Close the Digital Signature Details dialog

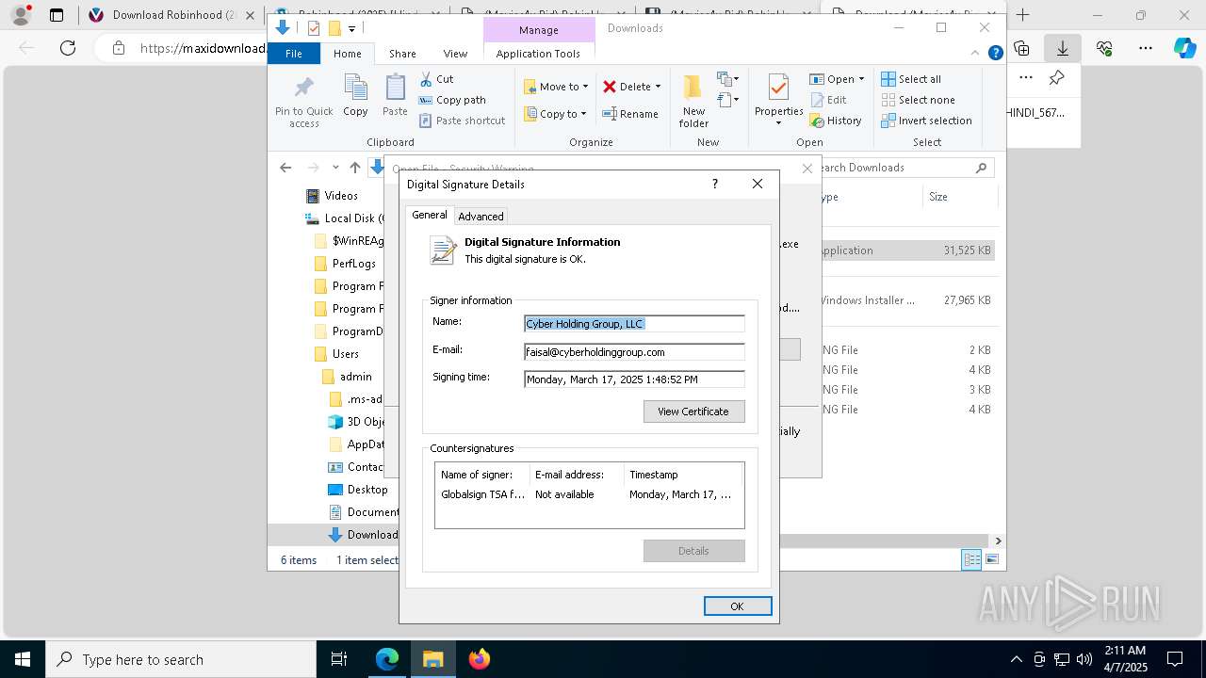pyautogui.click(x=758, y=184)
